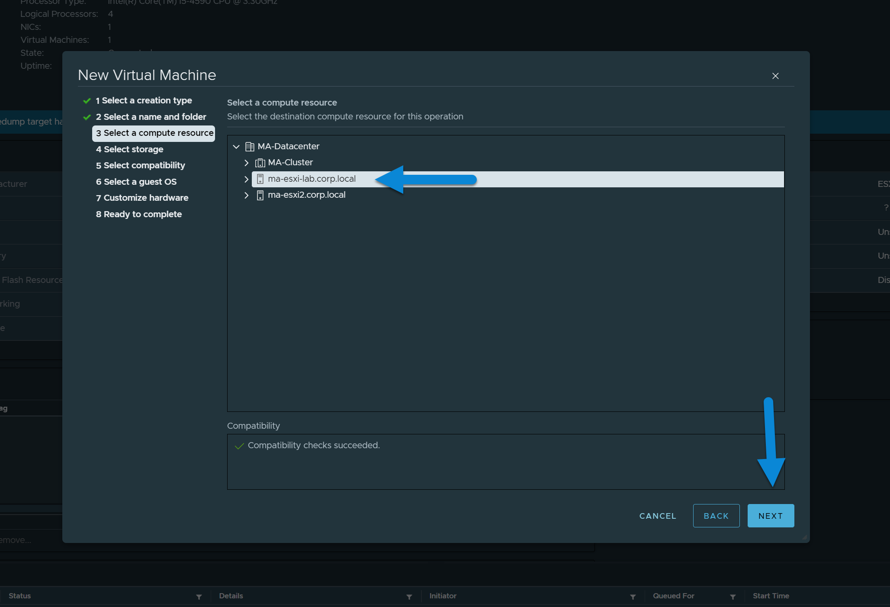Image resolution: width=890 pixels, height=607 pixels.
Task: Close the New Virtual Machine dialog
Action: (775, 76)
